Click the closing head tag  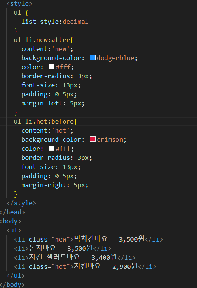12,212
